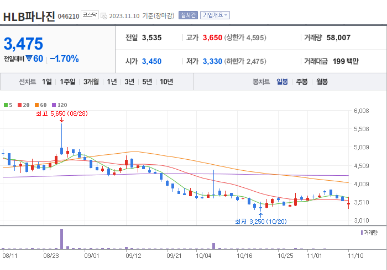Click the HLB파나진 stock name
Image resolution: width=387 pixels, height=270 pixels.
point(29,17)
